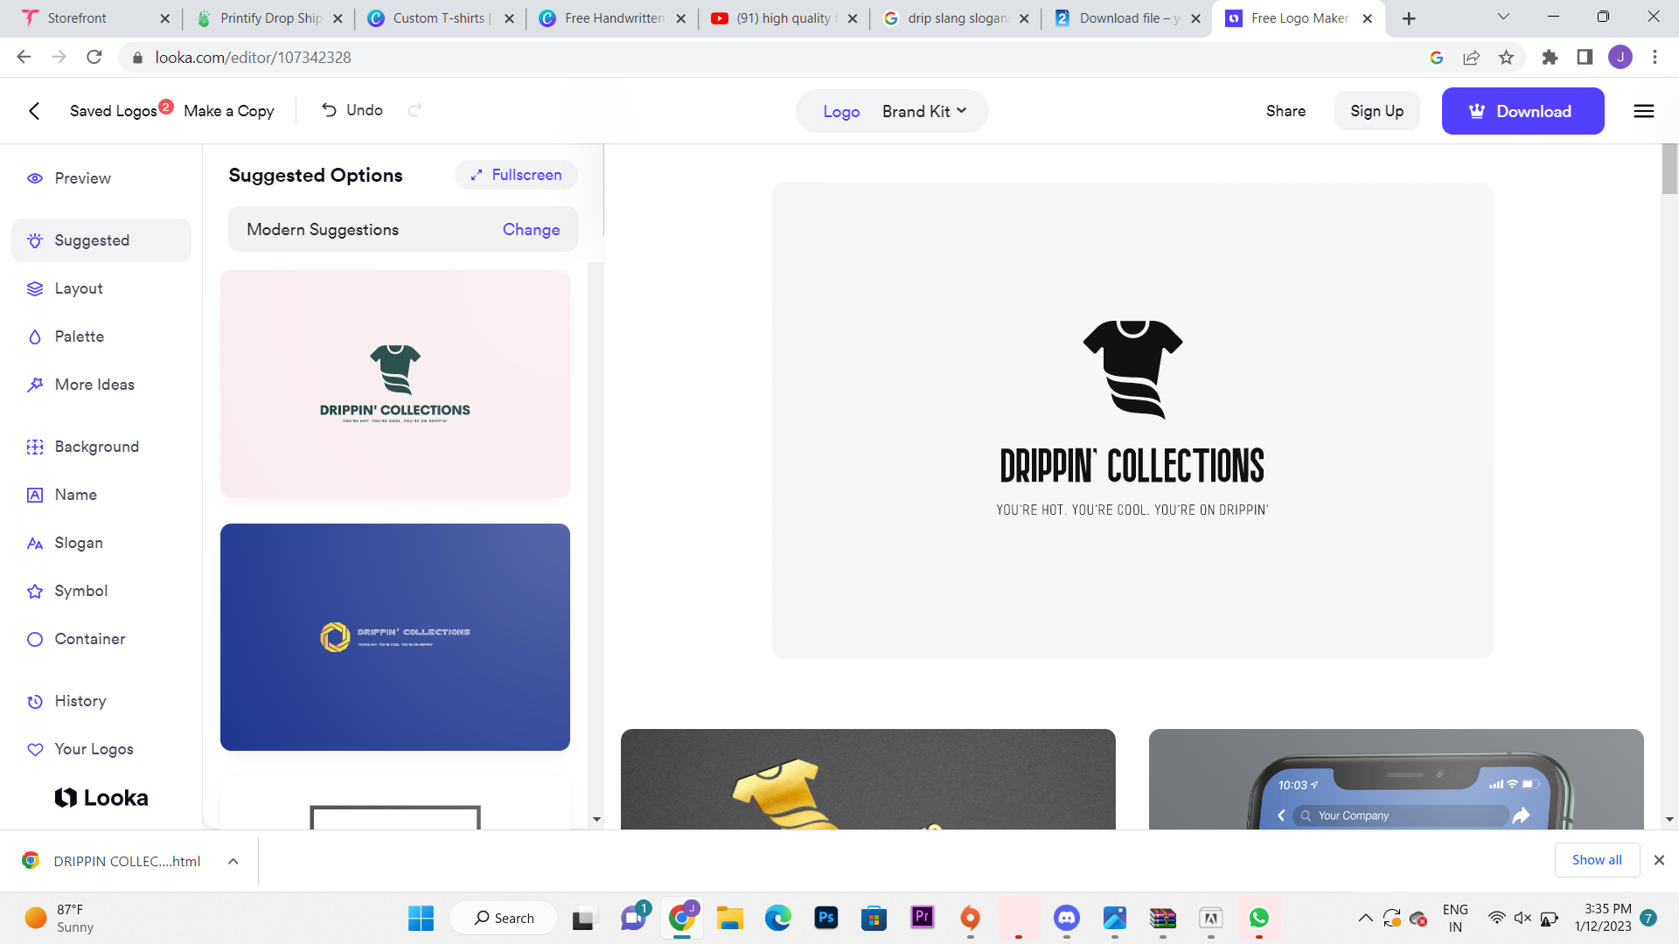The height and width of the screenshot is (944, 1679).
Task: Click the More Ideas icon
Action: coord(35,385)
